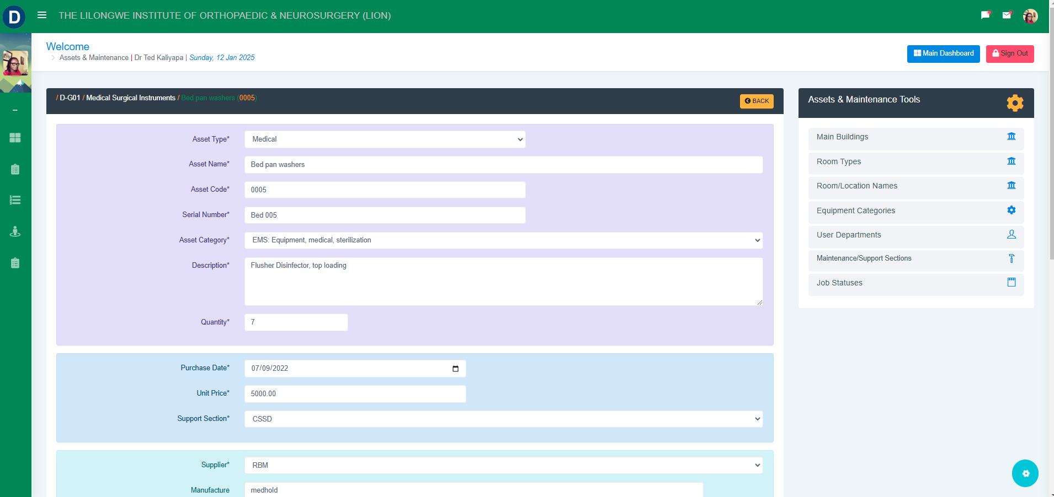Viewport: 1054px width, 497px height.
Task: Open the Support Section dropdown
Action: tap(503, 419)
